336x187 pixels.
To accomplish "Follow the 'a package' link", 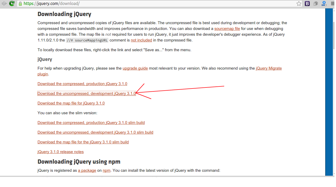I will (87, 170).
